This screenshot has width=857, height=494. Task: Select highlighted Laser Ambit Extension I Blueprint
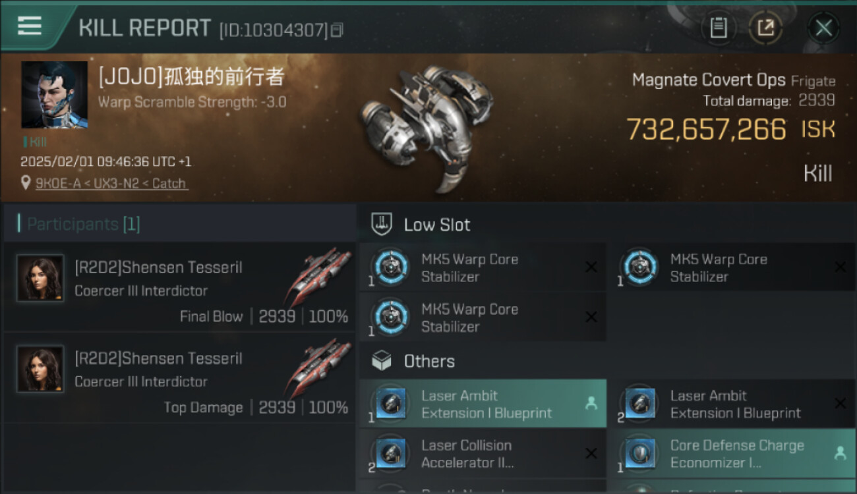pyautogui.click(x=483, y=404)
